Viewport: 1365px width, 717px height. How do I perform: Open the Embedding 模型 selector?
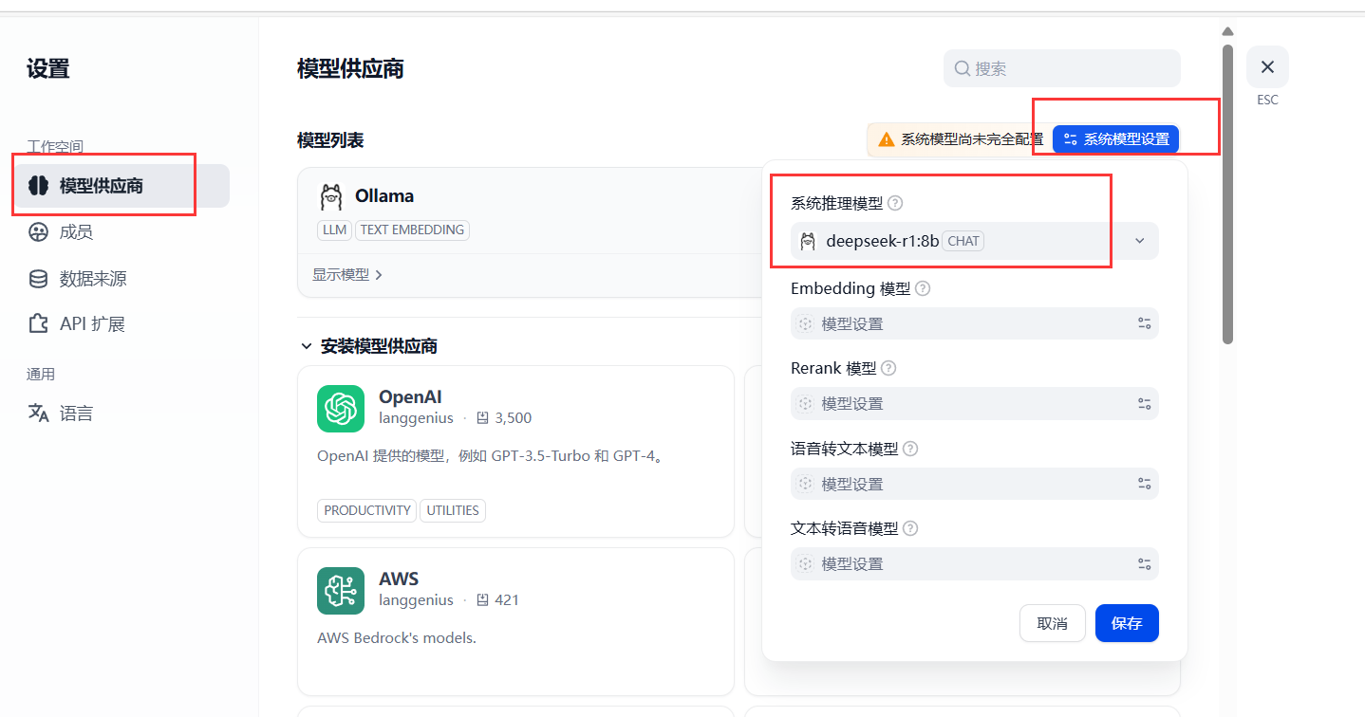(x=974, y=323)
